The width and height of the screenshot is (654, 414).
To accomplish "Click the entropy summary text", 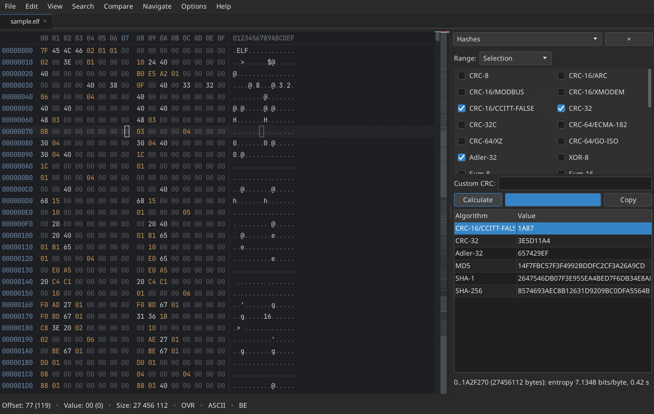I will [552, 382].
